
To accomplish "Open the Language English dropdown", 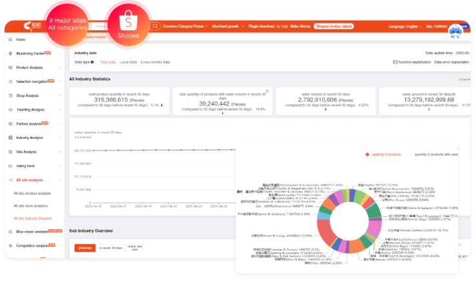I will coord(407,26).
